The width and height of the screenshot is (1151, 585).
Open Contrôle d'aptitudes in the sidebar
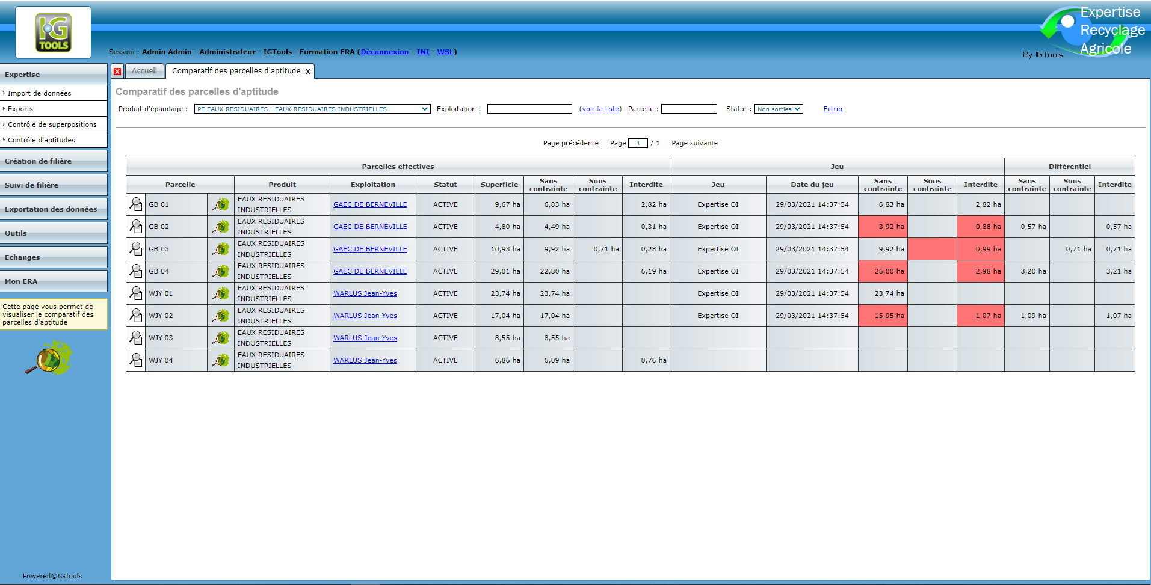(42, 140)
